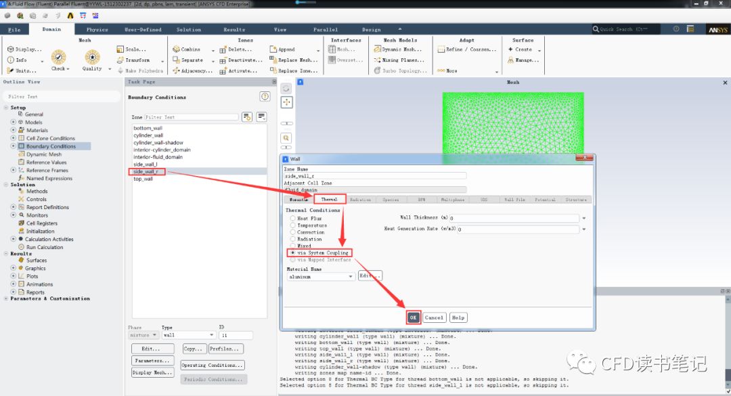This screenshot has width=731, height=396.
Task: Open the Surface Manage tool
Action: click(523, 60)
